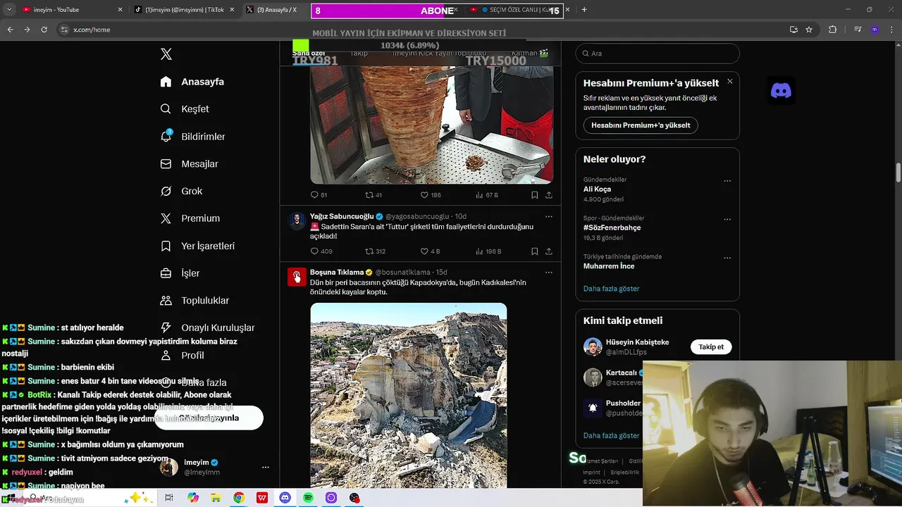
Task: Open the Kapadokya rock collapse photo
Action: (x=409, y=395)
